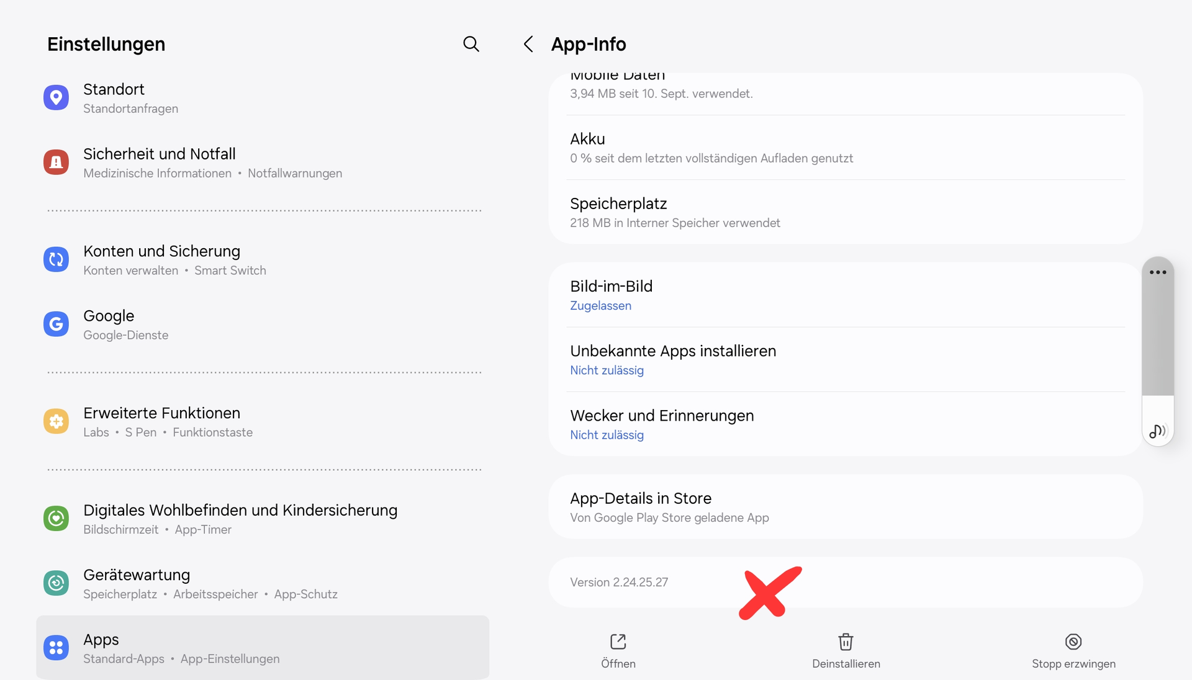Open Wecker und Erinnerungen setting
This screenshot has width=1192, height=680.
pyautogui.click(x=844, y=424)
